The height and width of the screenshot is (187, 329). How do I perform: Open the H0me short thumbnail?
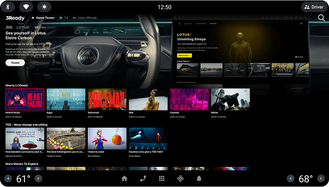(230, 99)
